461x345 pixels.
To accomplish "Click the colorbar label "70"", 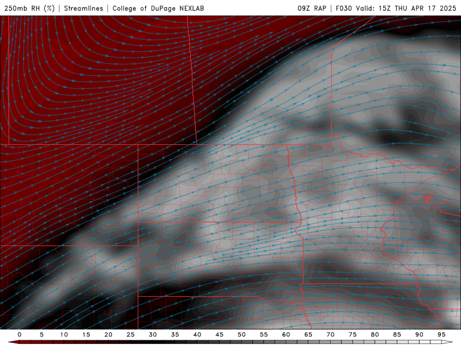I will click(x=330, y=335).
